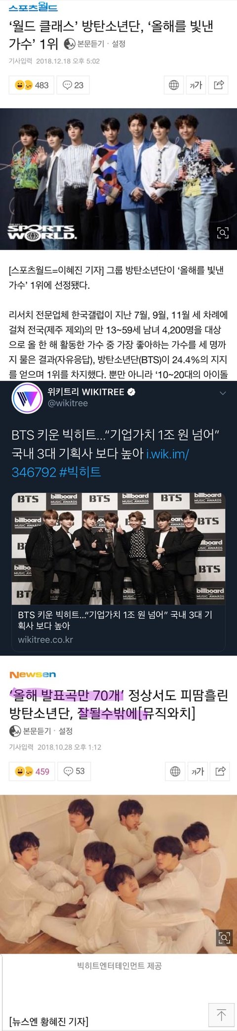The height and width of the screenshot is (1031, 237).
Task: Open the 459 reactions button
Action: click(x=32, y=771)
